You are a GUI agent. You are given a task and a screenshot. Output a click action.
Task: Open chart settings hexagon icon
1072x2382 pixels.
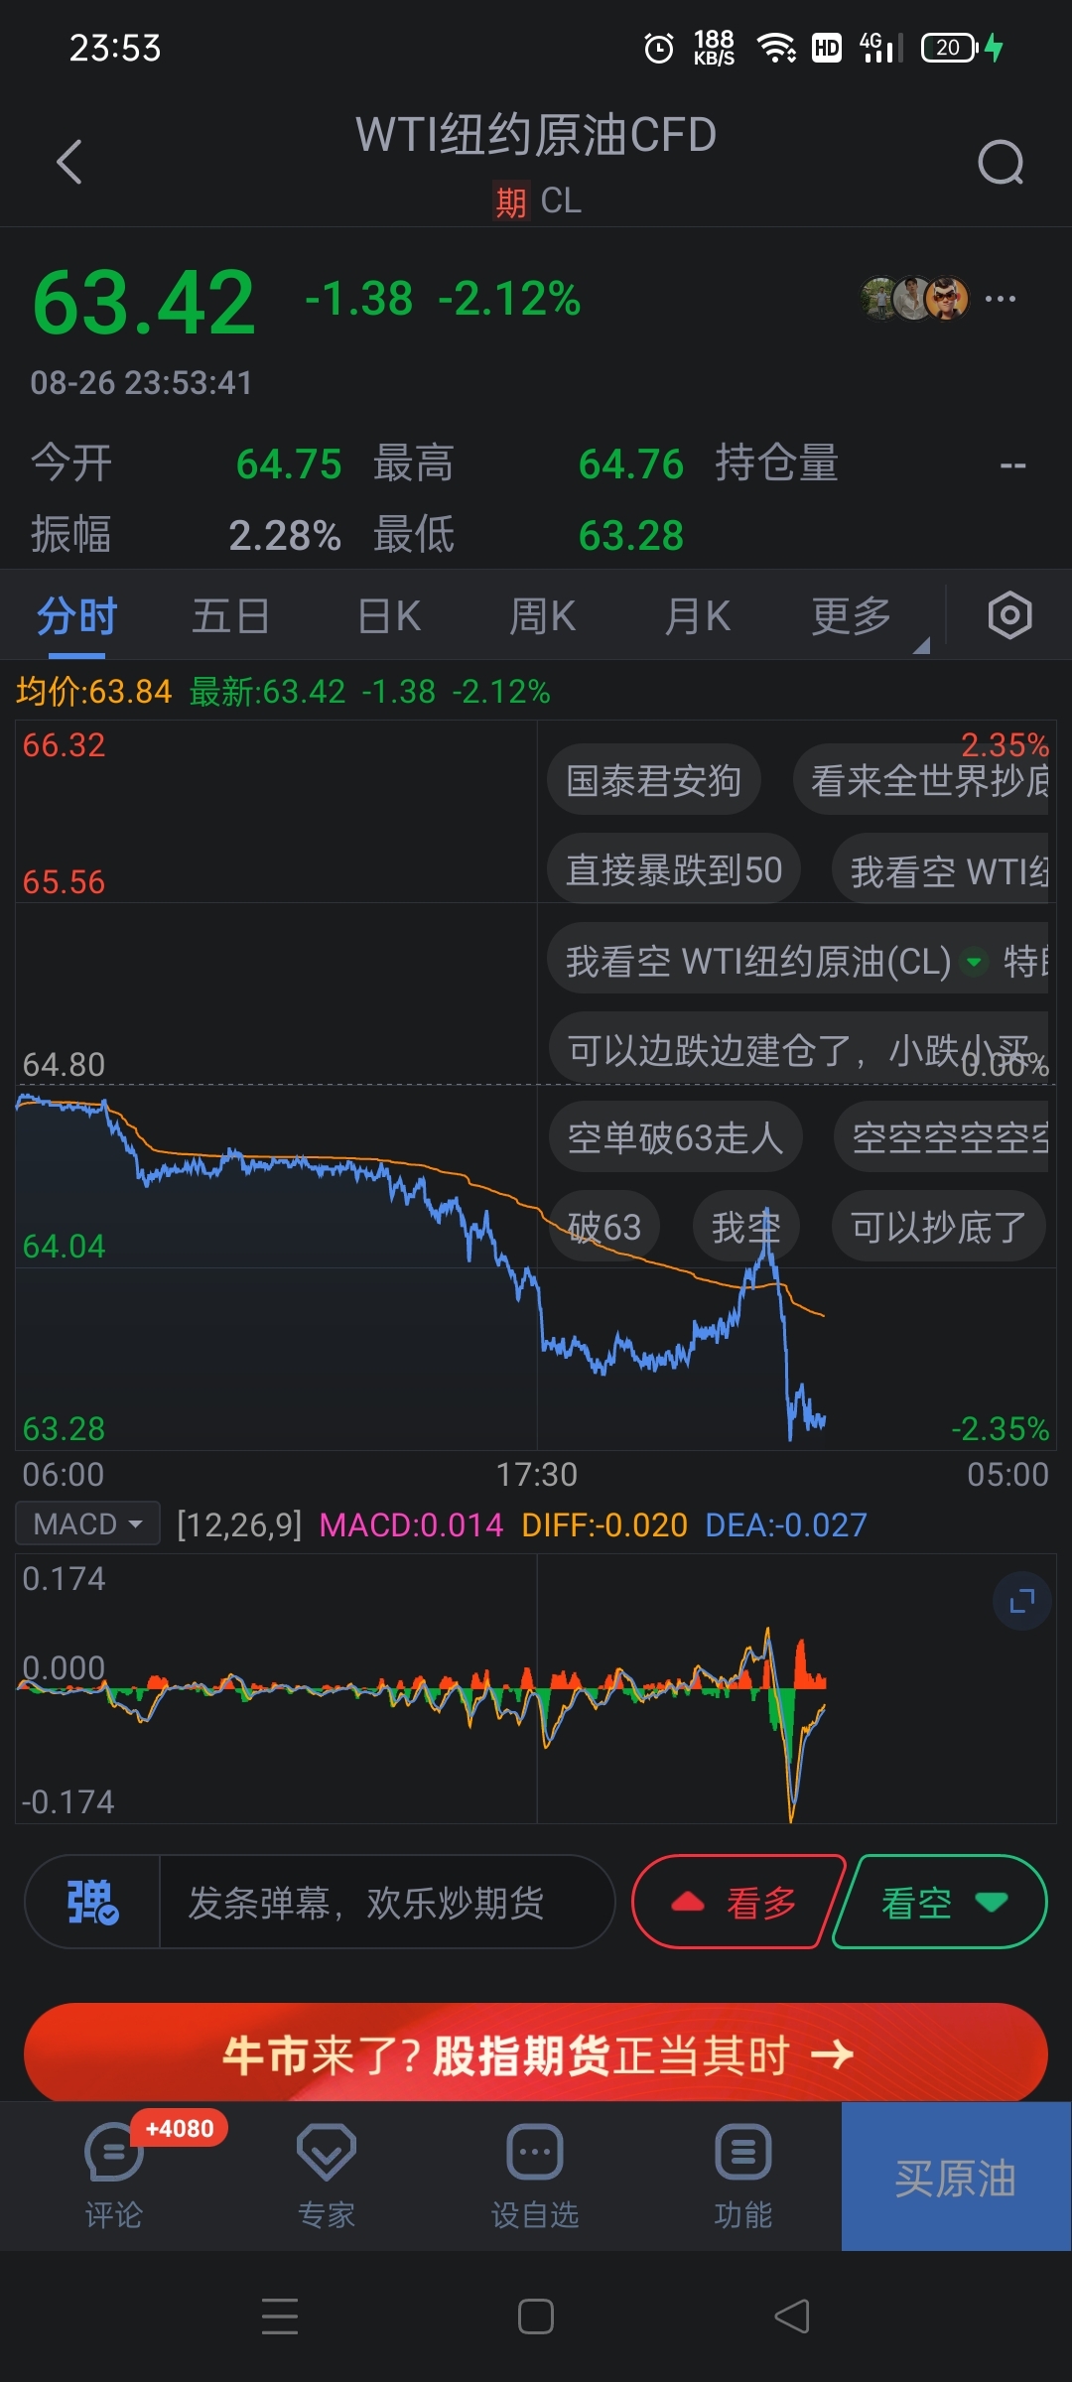pyautogui.click(x=1009, y=615)
